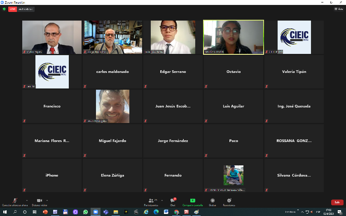The width and height of the screenshot is (346, 216).
Task: Open PowerPoint from the taskbar
Action: tap(45, 212)
